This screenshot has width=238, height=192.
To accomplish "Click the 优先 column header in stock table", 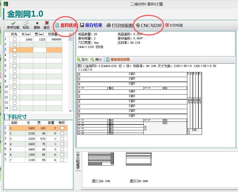I will (x=14, y=34).
